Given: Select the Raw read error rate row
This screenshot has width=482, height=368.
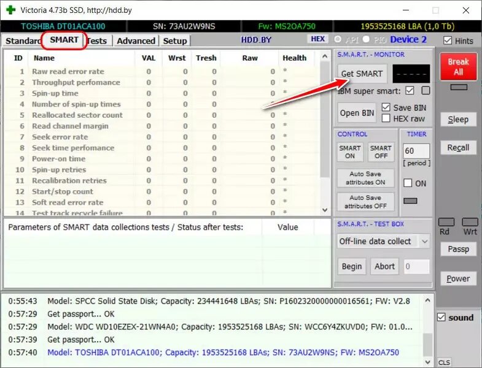Looking at the screenshot, I should (161, 72).
